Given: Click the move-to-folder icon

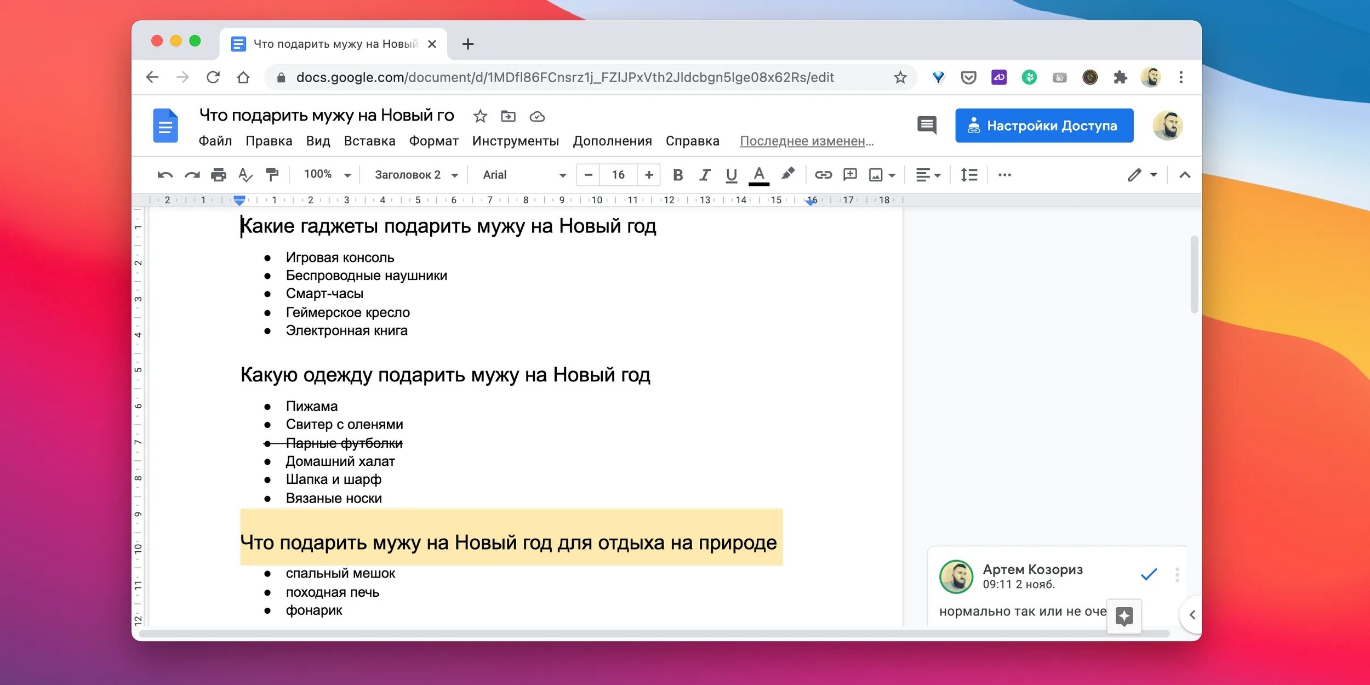Looking at the screenshot, I should 509,116.
